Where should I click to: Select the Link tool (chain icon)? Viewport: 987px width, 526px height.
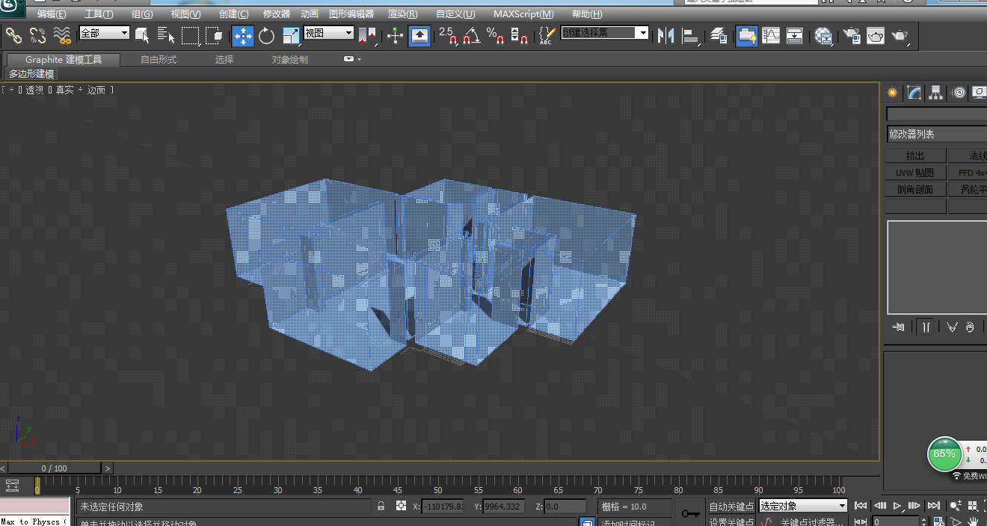(x=14, y=34)
